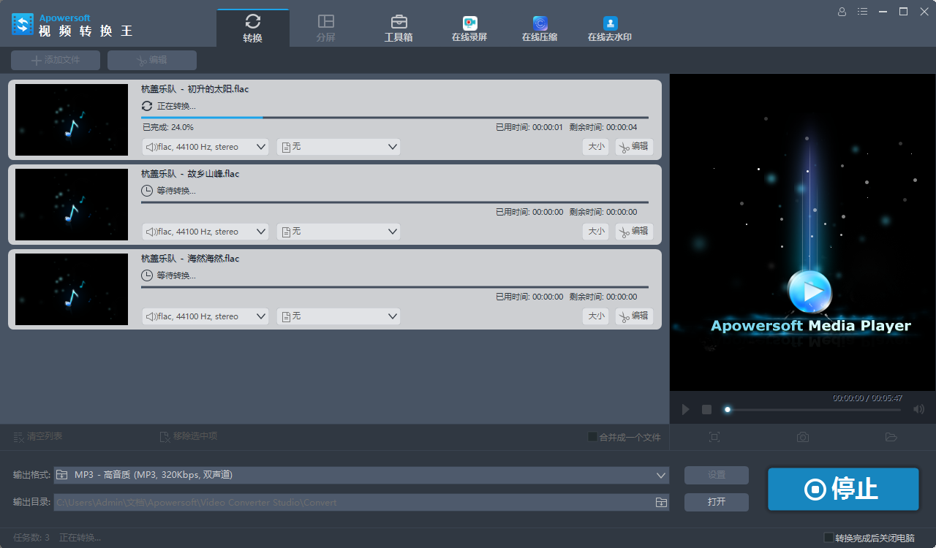This screenshot has width=936, height=548.
Task: Click the 等待转换 clock icon for 海然海然.flac
Action: [147, 275]
